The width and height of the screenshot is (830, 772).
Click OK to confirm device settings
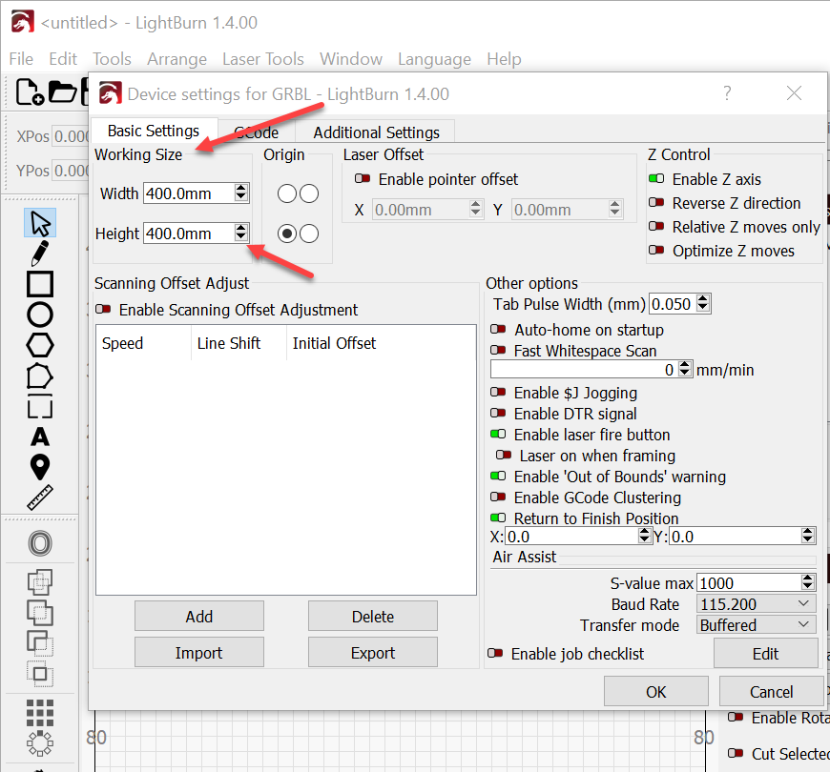(655, 691)
